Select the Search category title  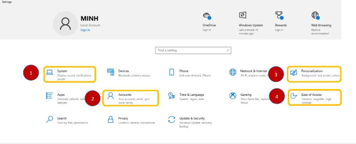pos(62,118)
